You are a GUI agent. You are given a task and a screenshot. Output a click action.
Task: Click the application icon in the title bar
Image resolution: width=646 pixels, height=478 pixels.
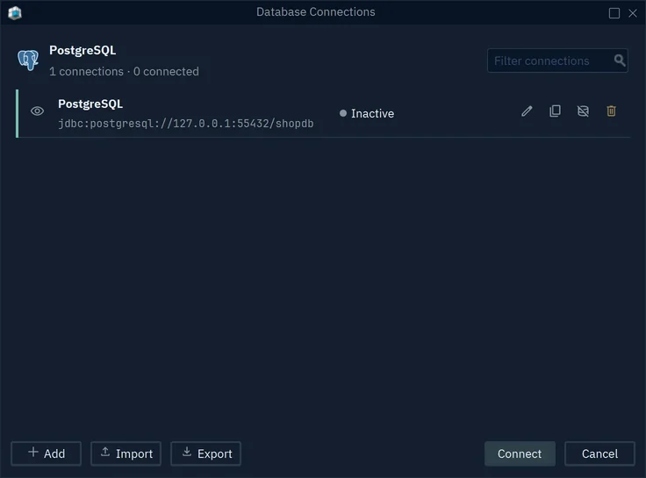tap(14, 13)
